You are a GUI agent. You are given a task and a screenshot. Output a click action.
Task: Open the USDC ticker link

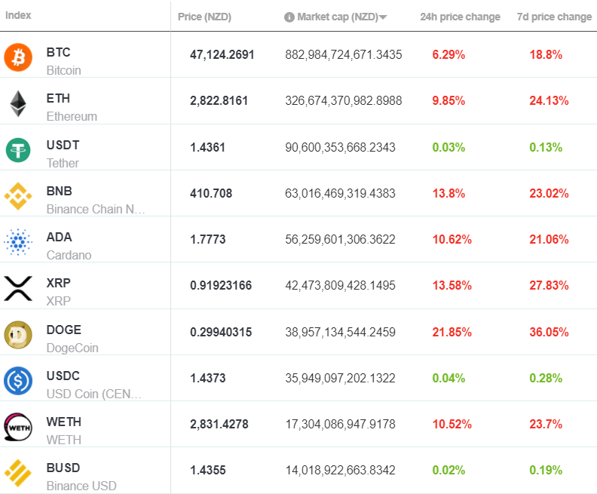click(63, 376)
